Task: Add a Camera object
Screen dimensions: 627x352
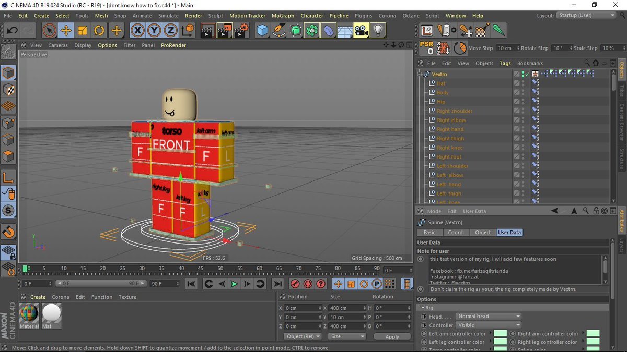Action: pos(361,30)
